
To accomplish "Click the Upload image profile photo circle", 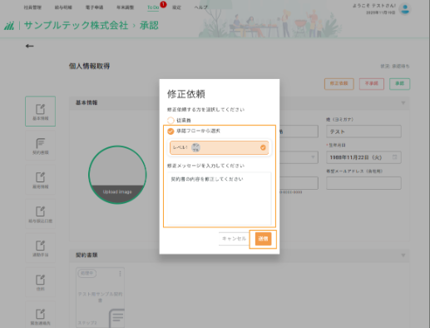I will [117, 175].
